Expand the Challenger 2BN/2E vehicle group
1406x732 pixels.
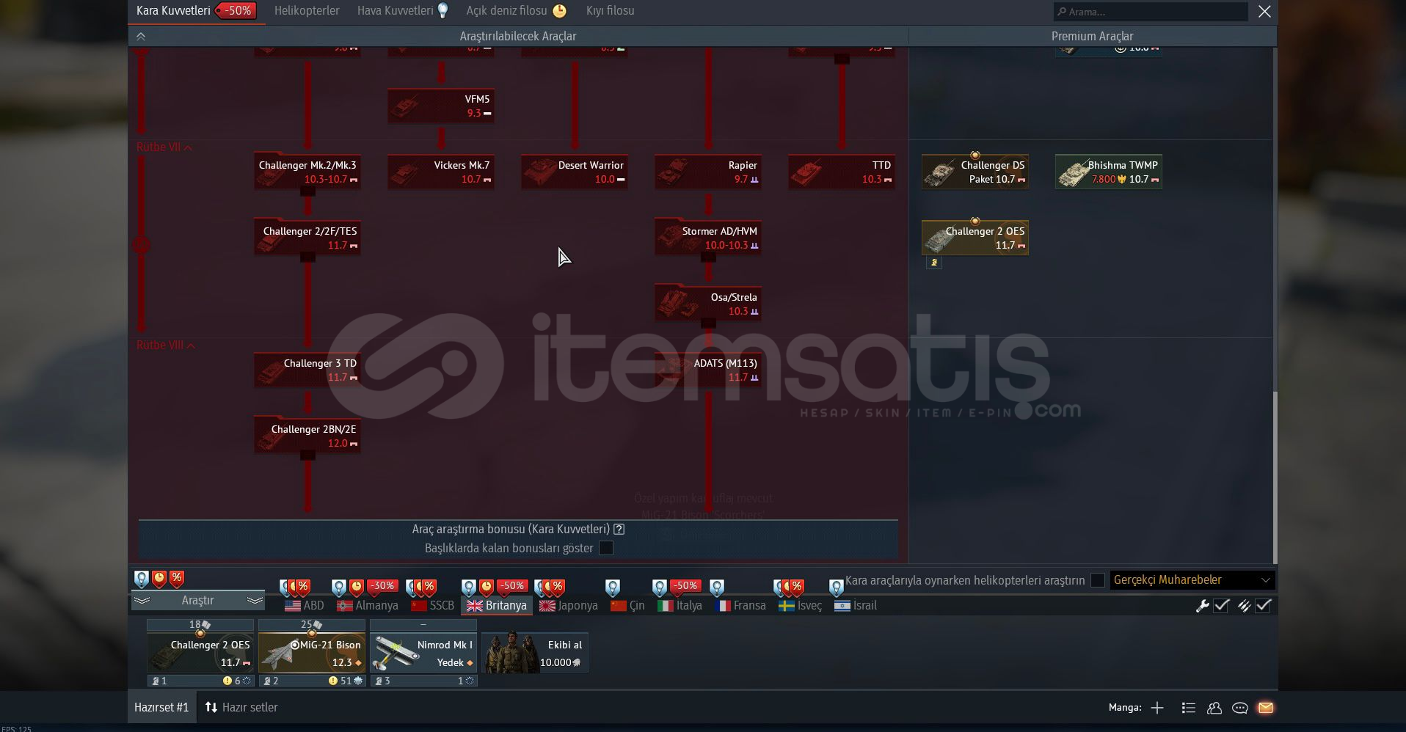(x=307, y=436)
